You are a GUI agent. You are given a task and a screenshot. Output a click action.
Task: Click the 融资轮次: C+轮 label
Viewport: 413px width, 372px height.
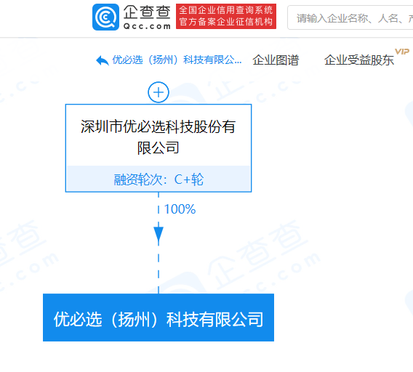pyautogui.click(x=159, y=179)
